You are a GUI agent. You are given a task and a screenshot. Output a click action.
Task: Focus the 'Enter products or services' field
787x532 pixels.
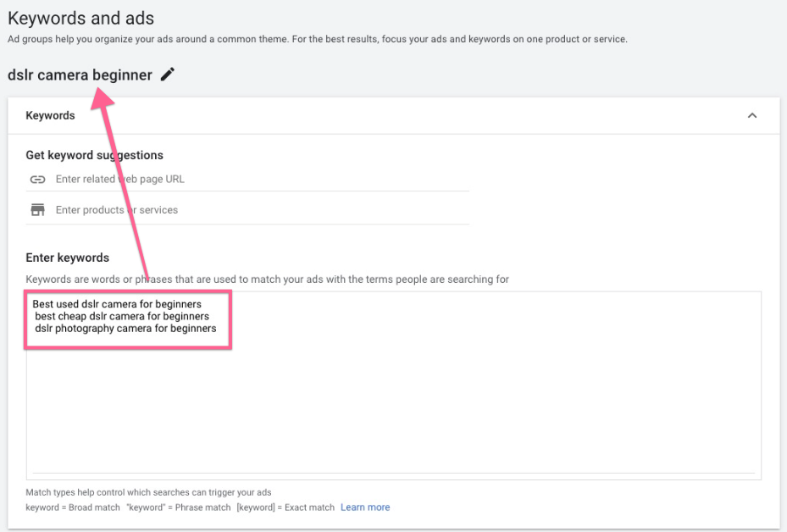[x=254, y=210]
